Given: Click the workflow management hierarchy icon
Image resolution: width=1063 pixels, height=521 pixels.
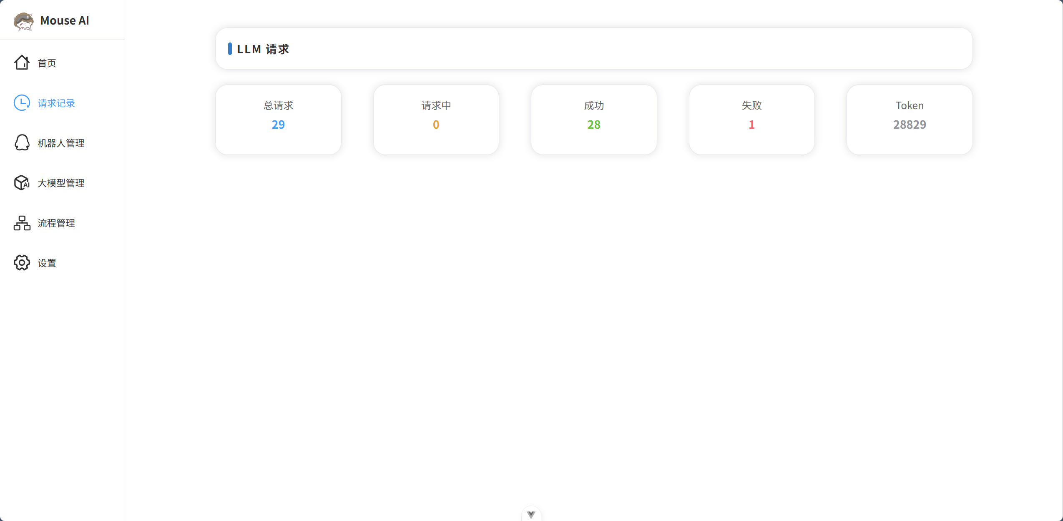Looking at the screenshot, I should pyautogui.click(x=22, y=223).
